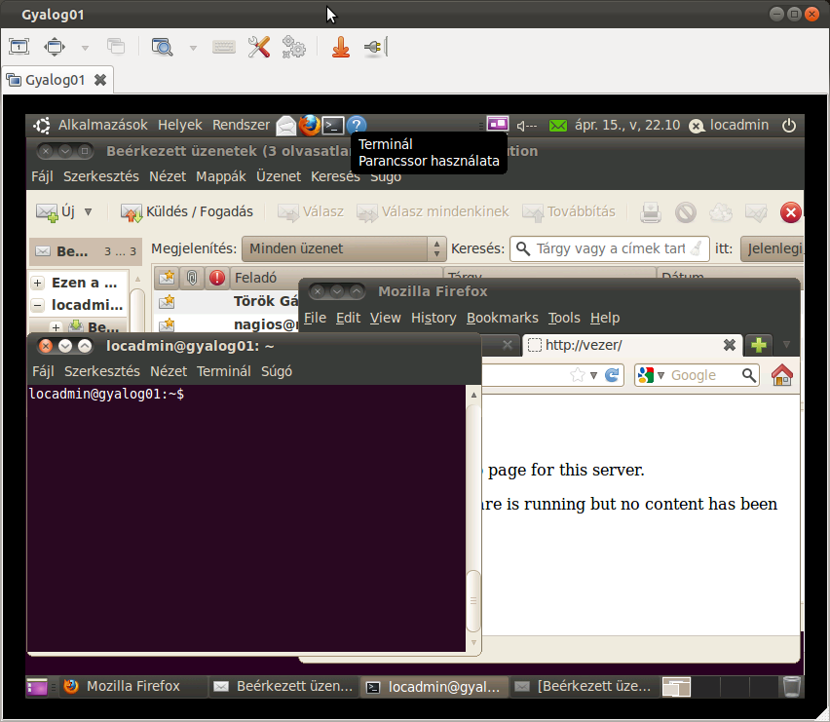Image resolution: width=830 pixels, height=722 pixels.
Task: Click the blue help question-mark icon
Action: 357,126
